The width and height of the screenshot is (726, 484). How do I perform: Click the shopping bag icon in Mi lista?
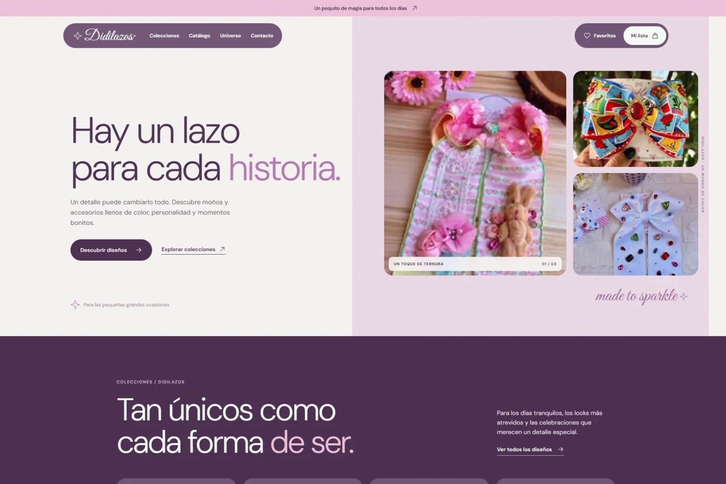click(655, 36)
